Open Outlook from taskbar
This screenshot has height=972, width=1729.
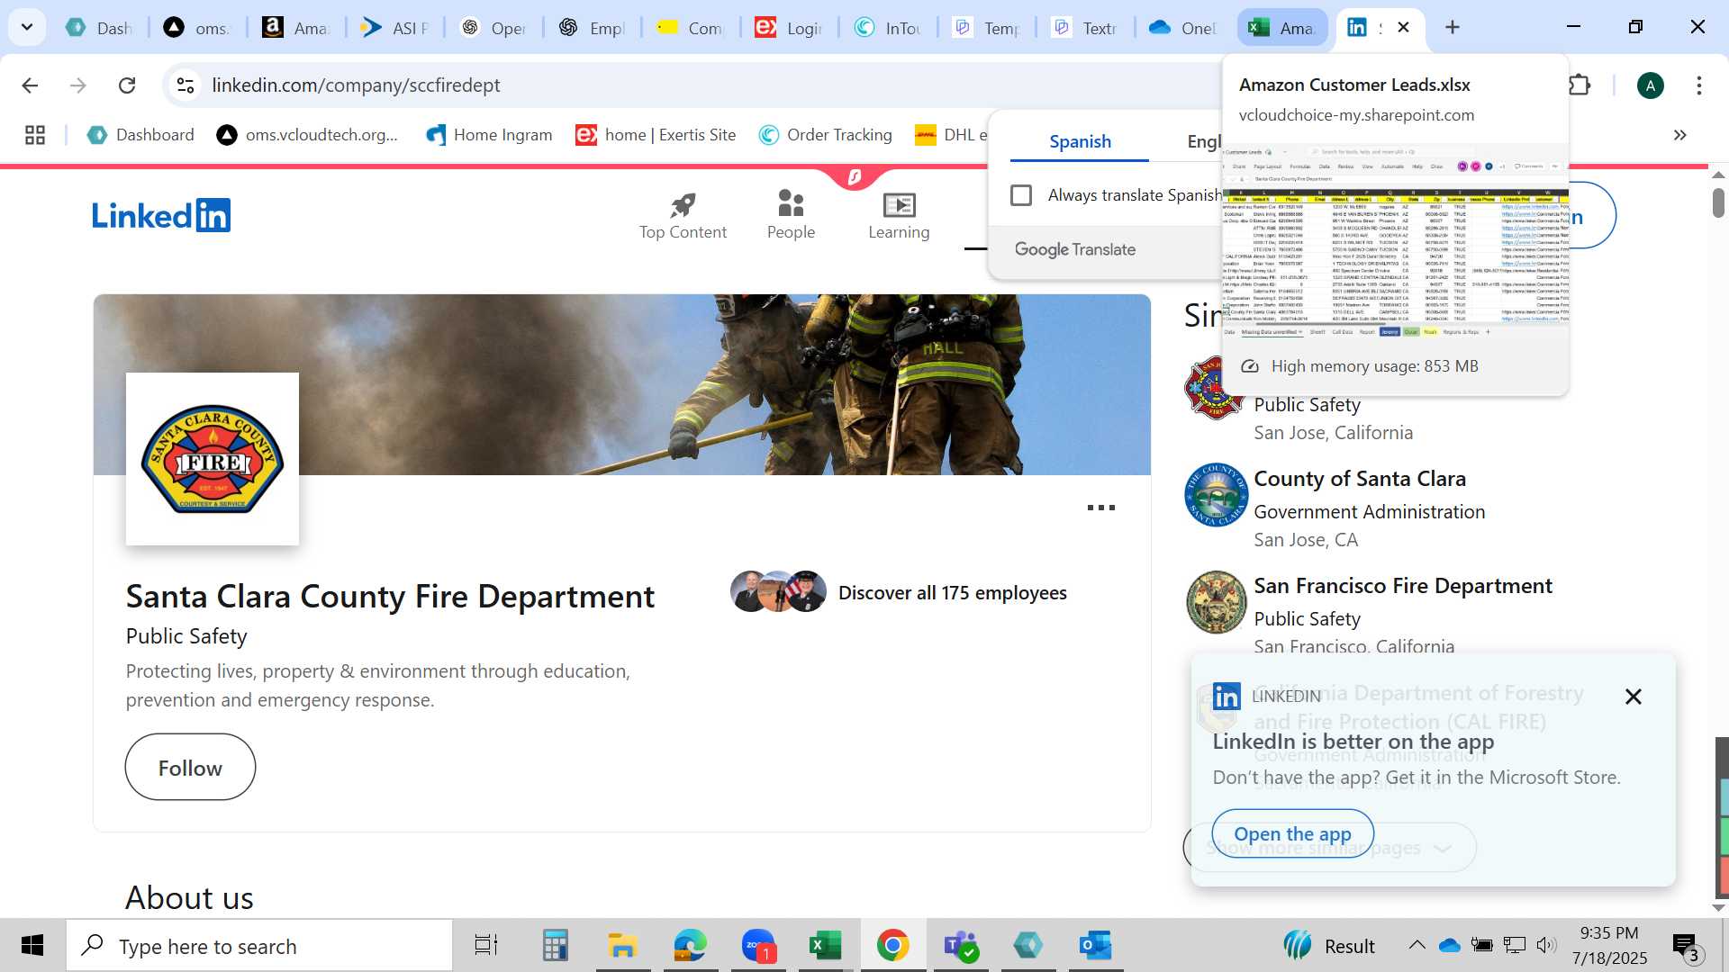click(1095, 946)
